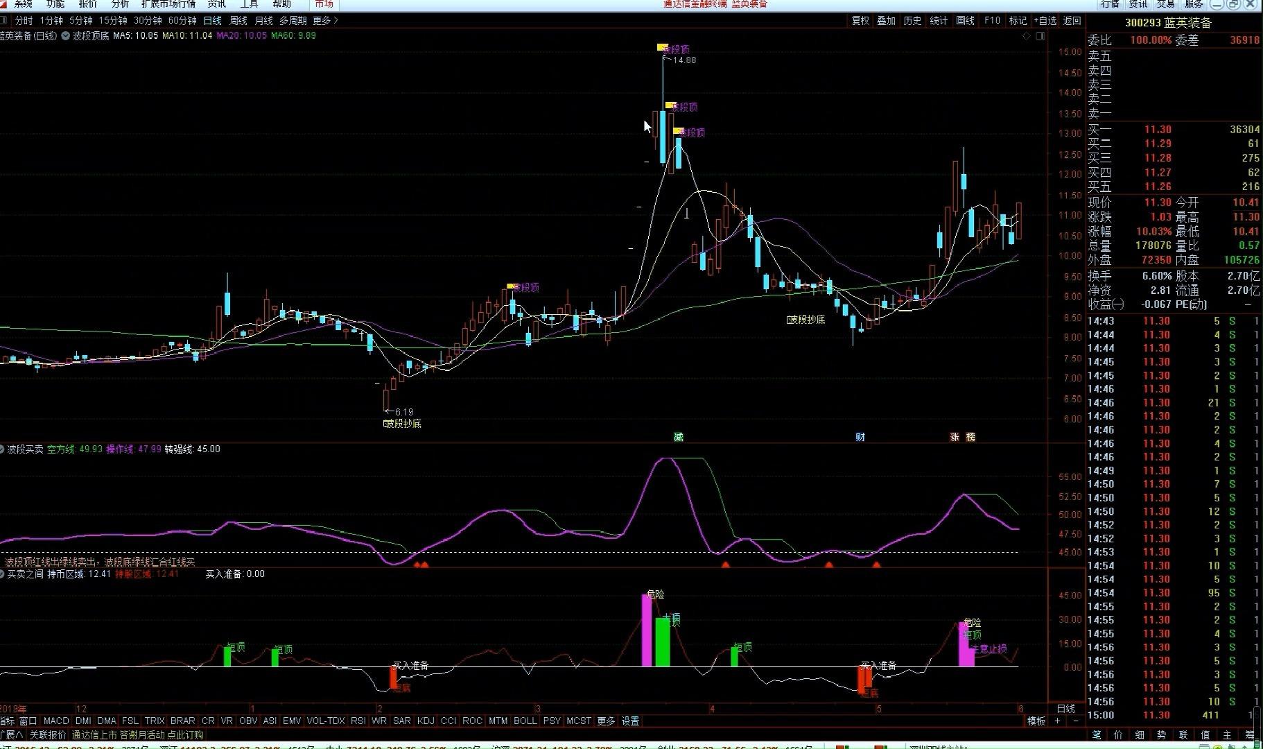Open 关联报价 in bottom bar

pyautogui.click(x=48, y=735)
